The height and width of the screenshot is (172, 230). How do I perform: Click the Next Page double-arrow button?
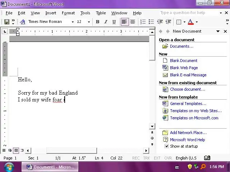coord(152,144)
